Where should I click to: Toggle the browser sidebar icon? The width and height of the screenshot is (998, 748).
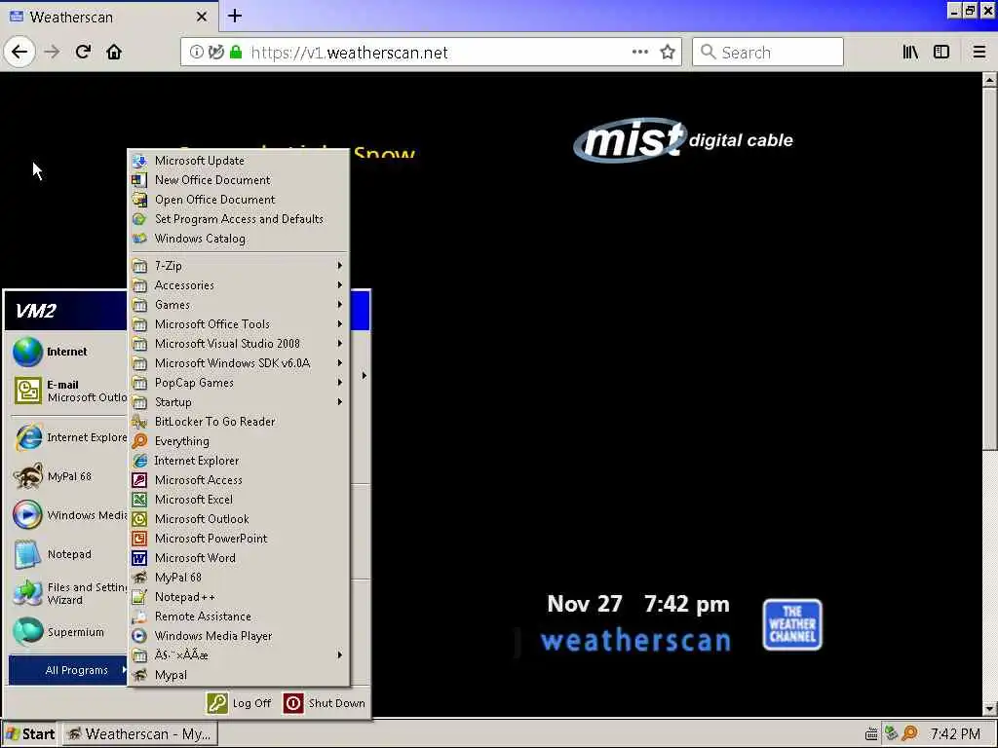941,52
